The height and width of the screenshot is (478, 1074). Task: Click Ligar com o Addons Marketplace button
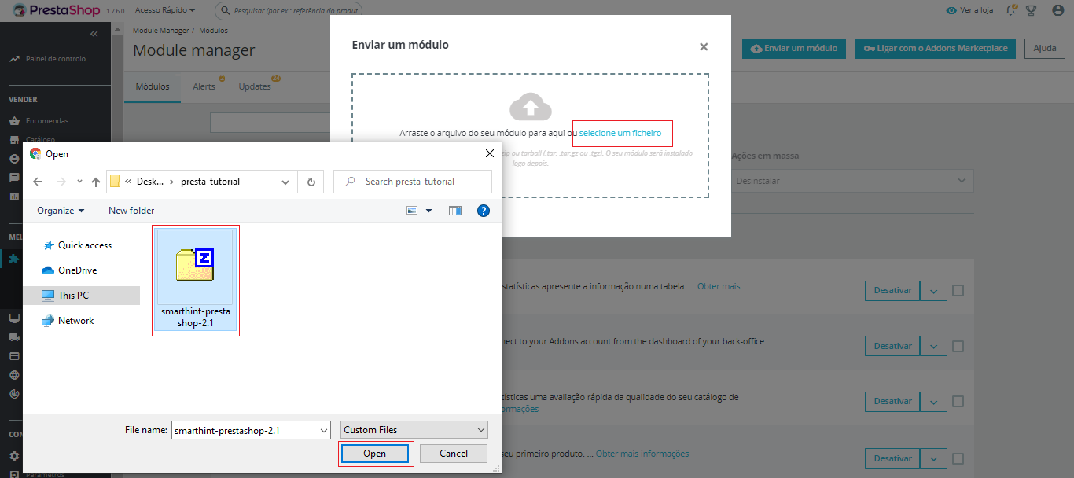pos(936,48)
